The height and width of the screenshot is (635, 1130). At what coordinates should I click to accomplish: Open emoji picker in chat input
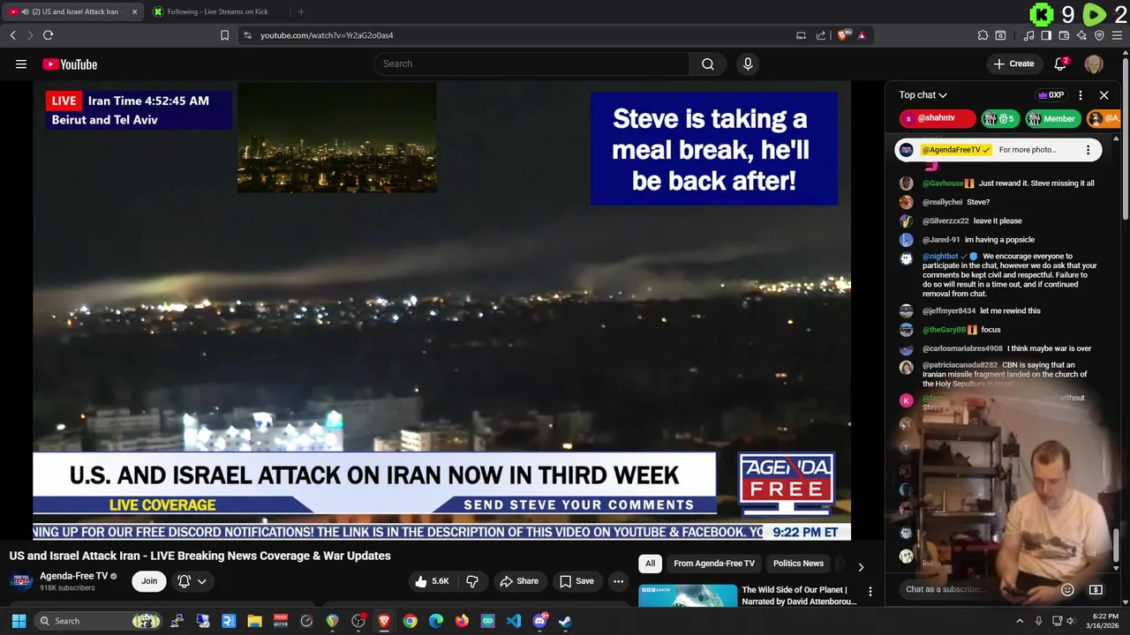coord(1067,589)
